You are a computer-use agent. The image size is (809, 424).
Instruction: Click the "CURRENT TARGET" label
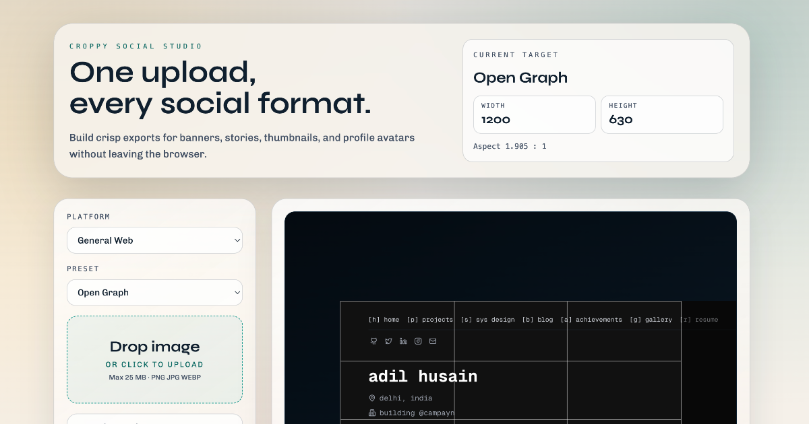click(516, 55)
